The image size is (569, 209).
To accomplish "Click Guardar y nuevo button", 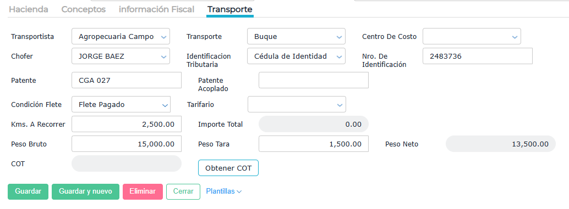I will pos(85,191).
